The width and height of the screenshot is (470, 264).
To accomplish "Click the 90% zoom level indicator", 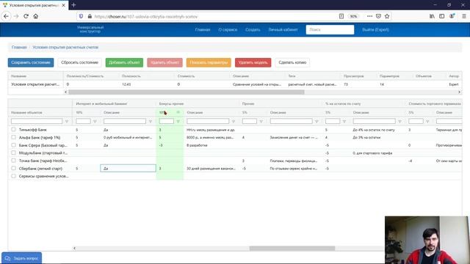I will pyautogui.click(x=354, y=16).
